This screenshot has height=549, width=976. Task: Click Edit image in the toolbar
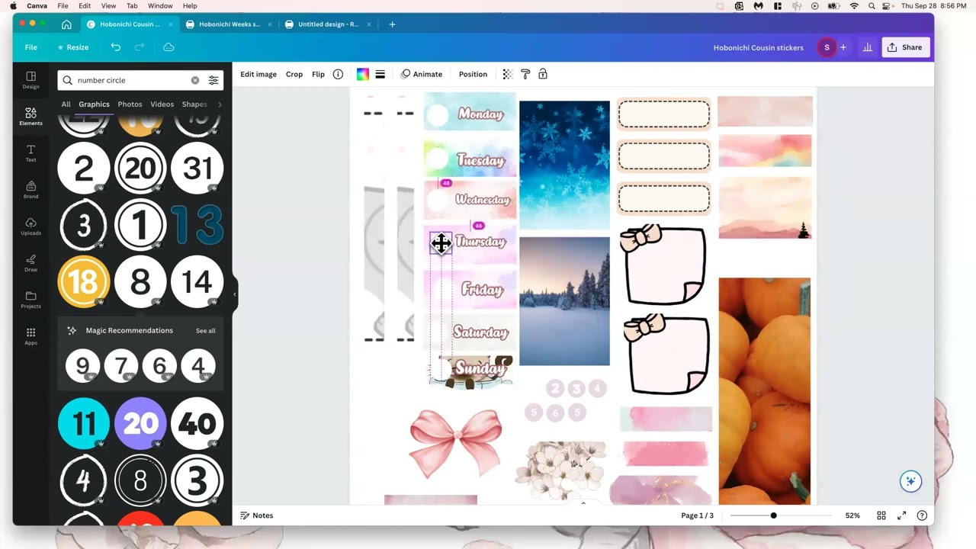pyautogui.click(x=258, y=74)
